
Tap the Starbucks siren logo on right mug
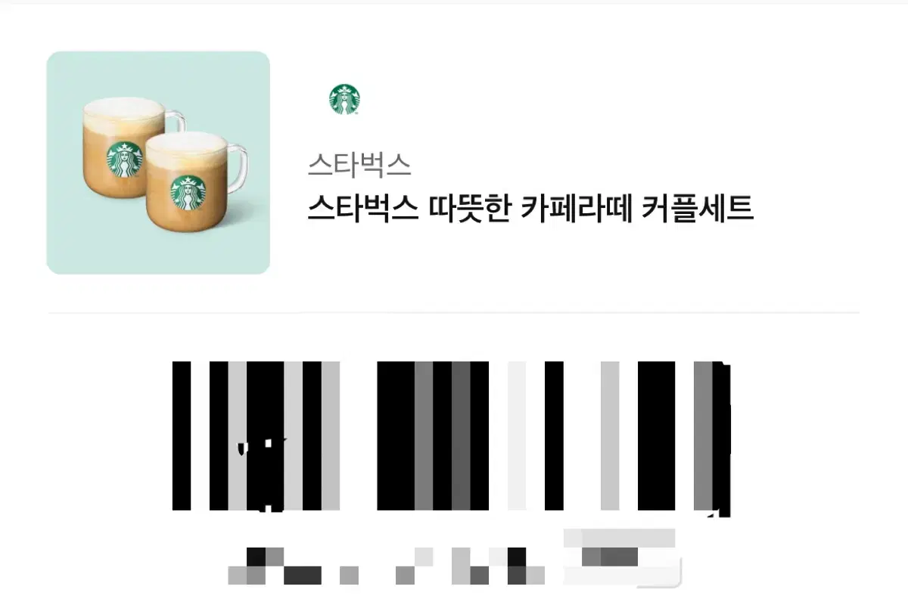187,194
